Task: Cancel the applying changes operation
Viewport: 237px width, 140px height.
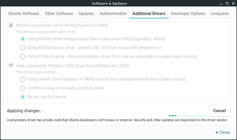Action: point(219,111)
